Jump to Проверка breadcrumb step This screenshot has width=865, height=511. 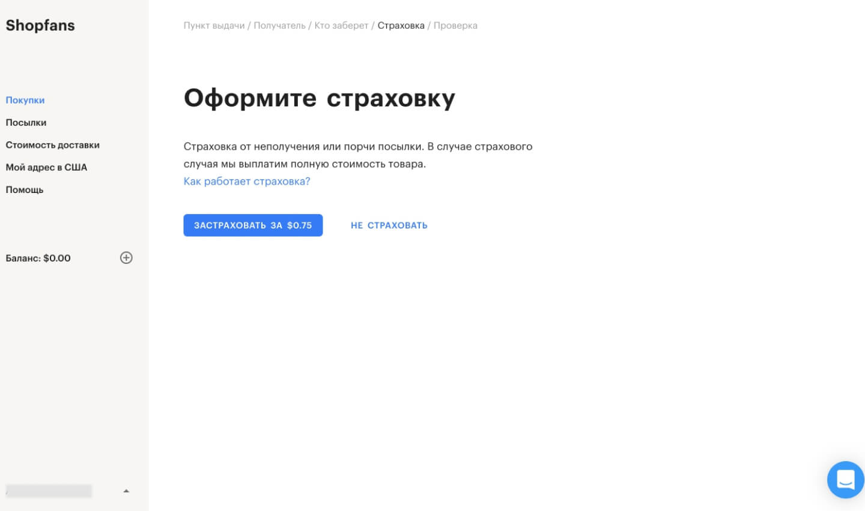click(x=455, y=25)
